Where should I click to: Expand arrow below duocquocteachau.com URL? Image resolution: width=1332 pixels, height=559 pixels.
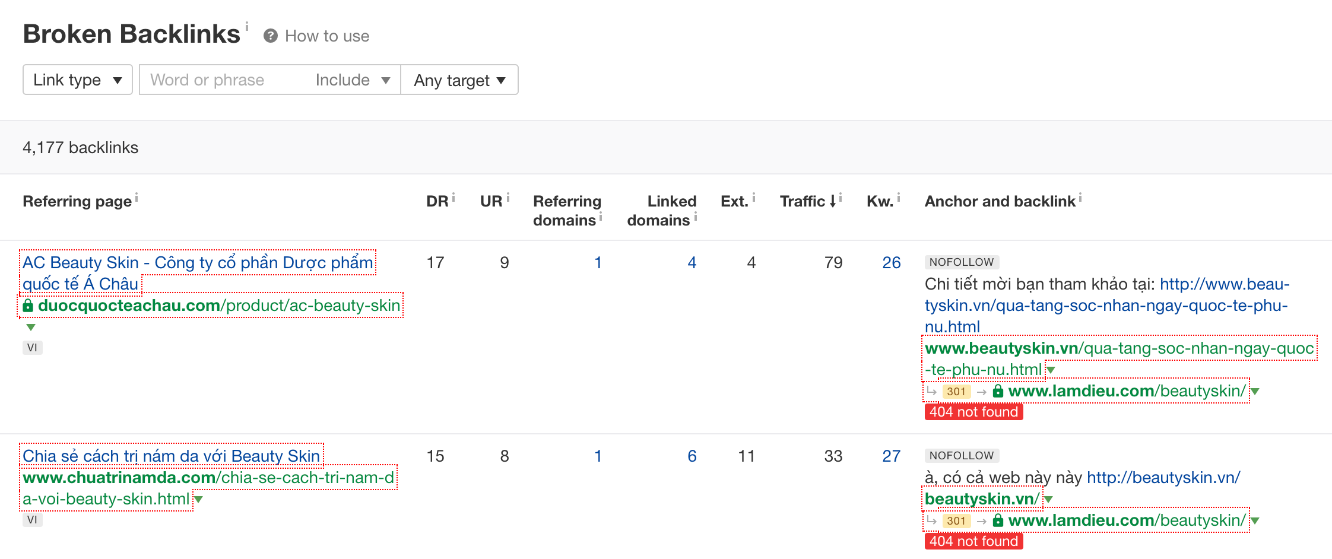pyautogui.click(x=31, y=327)
